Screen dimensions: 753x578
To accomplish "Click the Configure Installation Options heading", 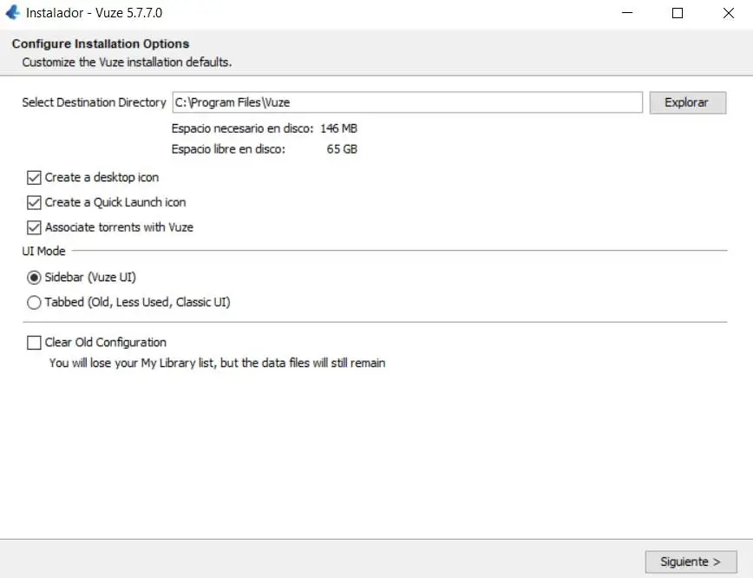I will (x=101, y=43).
